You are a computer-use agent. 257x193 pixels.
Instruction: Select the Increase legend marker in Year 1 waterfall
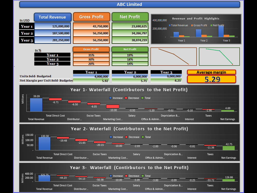pyautogui.click(x=111, y=98)
